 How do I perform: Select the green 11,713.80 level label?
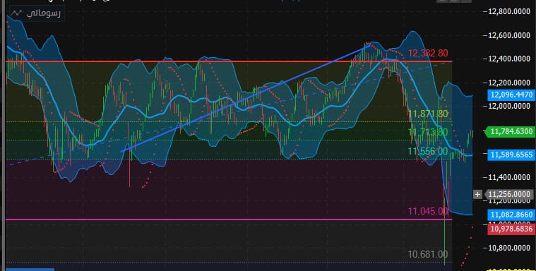[x=428, y=131]
